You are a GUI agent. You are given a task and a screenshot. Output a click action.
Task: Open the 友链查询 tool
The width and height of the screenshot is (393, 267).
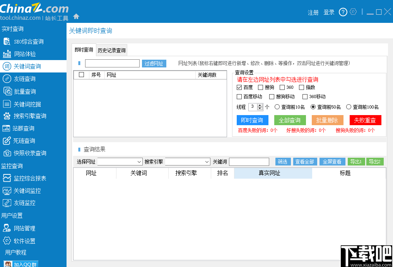pos(26,78)
